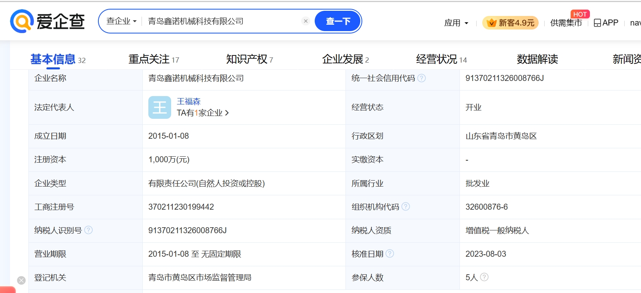641x293 pixels.
Task: Select business term 2015-01-08 至 无固定期限
Action: 195,254
